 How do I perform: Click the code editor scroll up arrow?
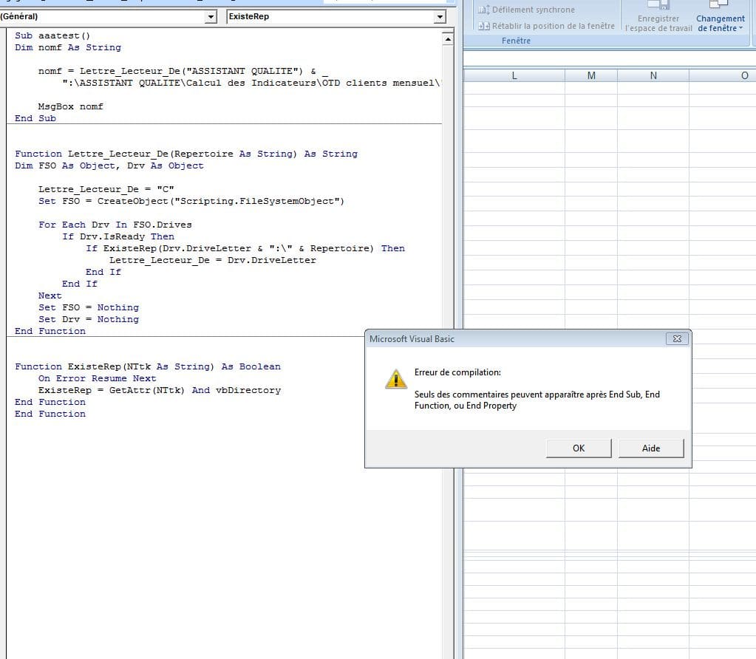click(x=447, y=38)
